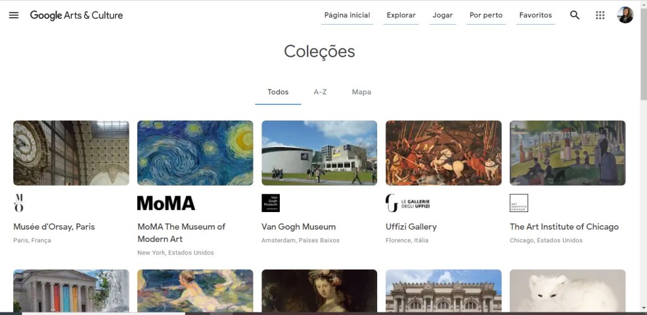Click the Gallerie degli Uffizi logo
This screenshot has width=647, height=315.
pyautogui.click(x=408, y=203)
